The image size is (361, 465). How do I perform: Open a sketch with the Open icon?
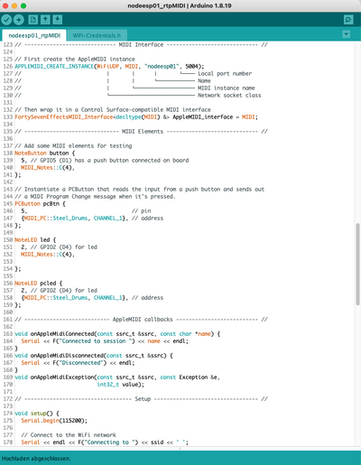(x=45, y=20)
